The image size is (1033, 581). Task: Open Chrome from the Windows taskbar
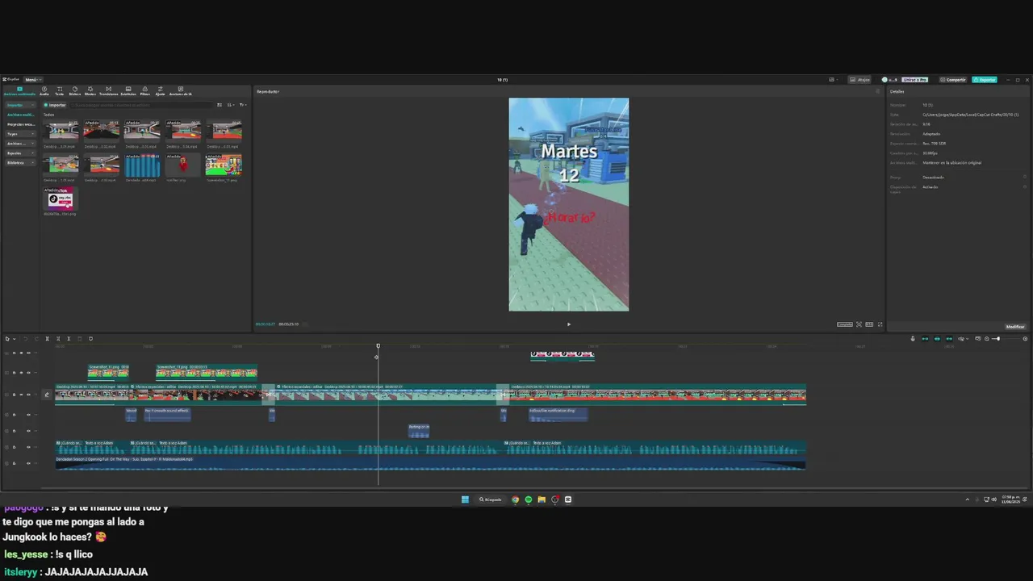click(516, 499)
